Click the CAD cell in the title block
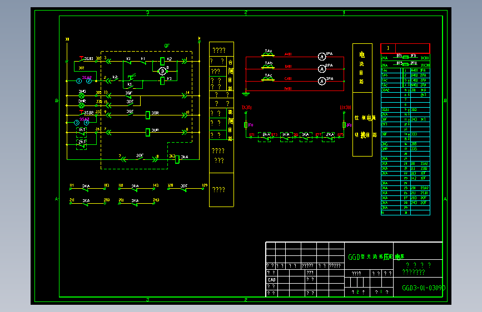 click(272, 280)
